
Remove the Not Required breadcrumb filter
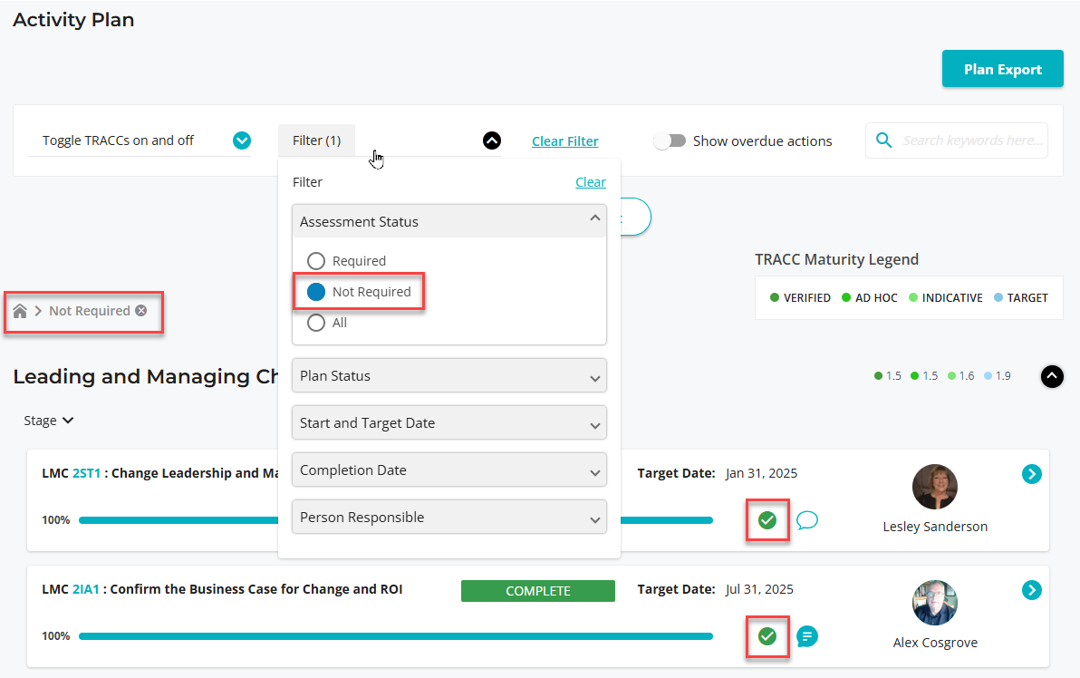click(x=141, y=311)
